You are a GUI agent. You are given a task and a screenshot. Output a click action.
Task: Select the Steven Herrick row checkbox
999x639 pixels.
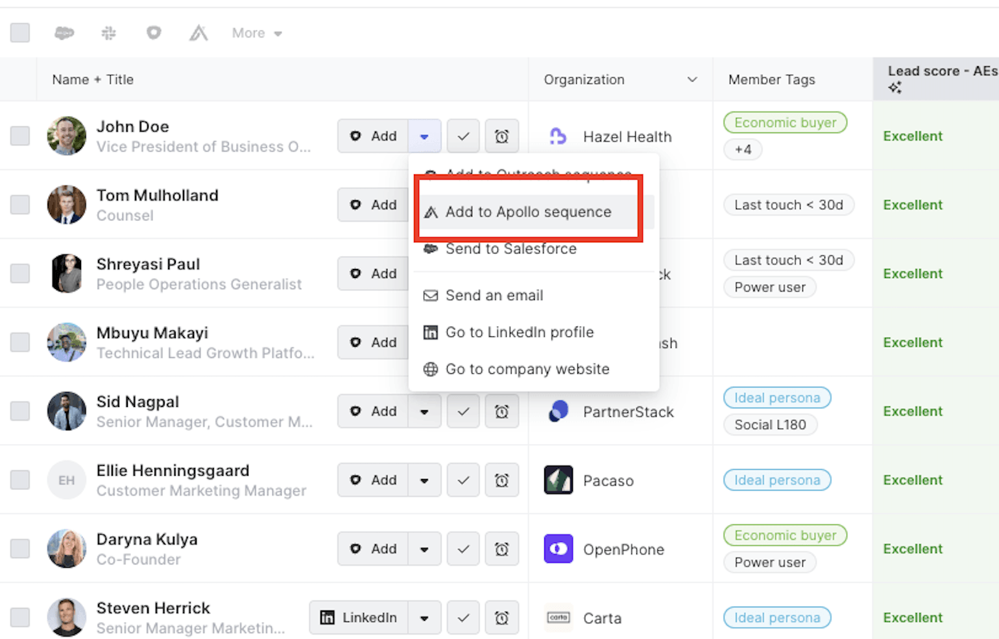click(x=20, y=618)
